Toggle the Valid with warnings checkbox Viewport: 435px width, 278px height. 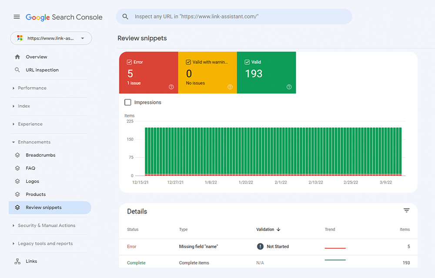point(188,62)
